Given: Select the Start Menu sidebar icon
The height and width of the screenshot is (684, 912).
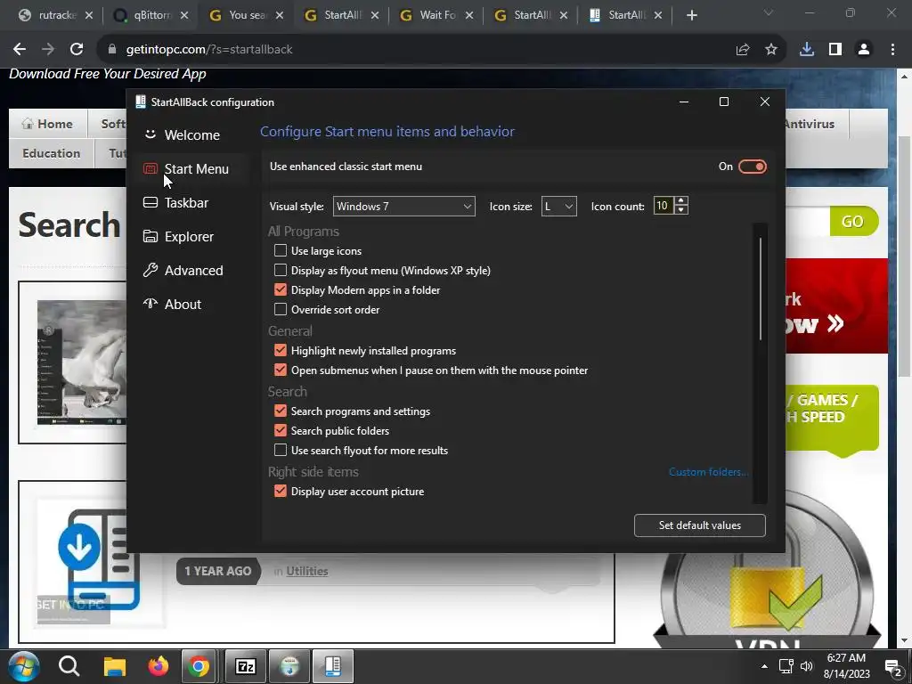Looking at the screenshot, I should 150,168.
